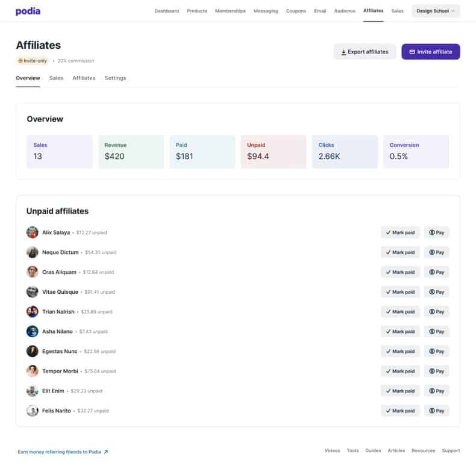The width and height of the screenshot is (476, 472).
Task: Switch to the Sales sub-tab
Action: point(56,78)
